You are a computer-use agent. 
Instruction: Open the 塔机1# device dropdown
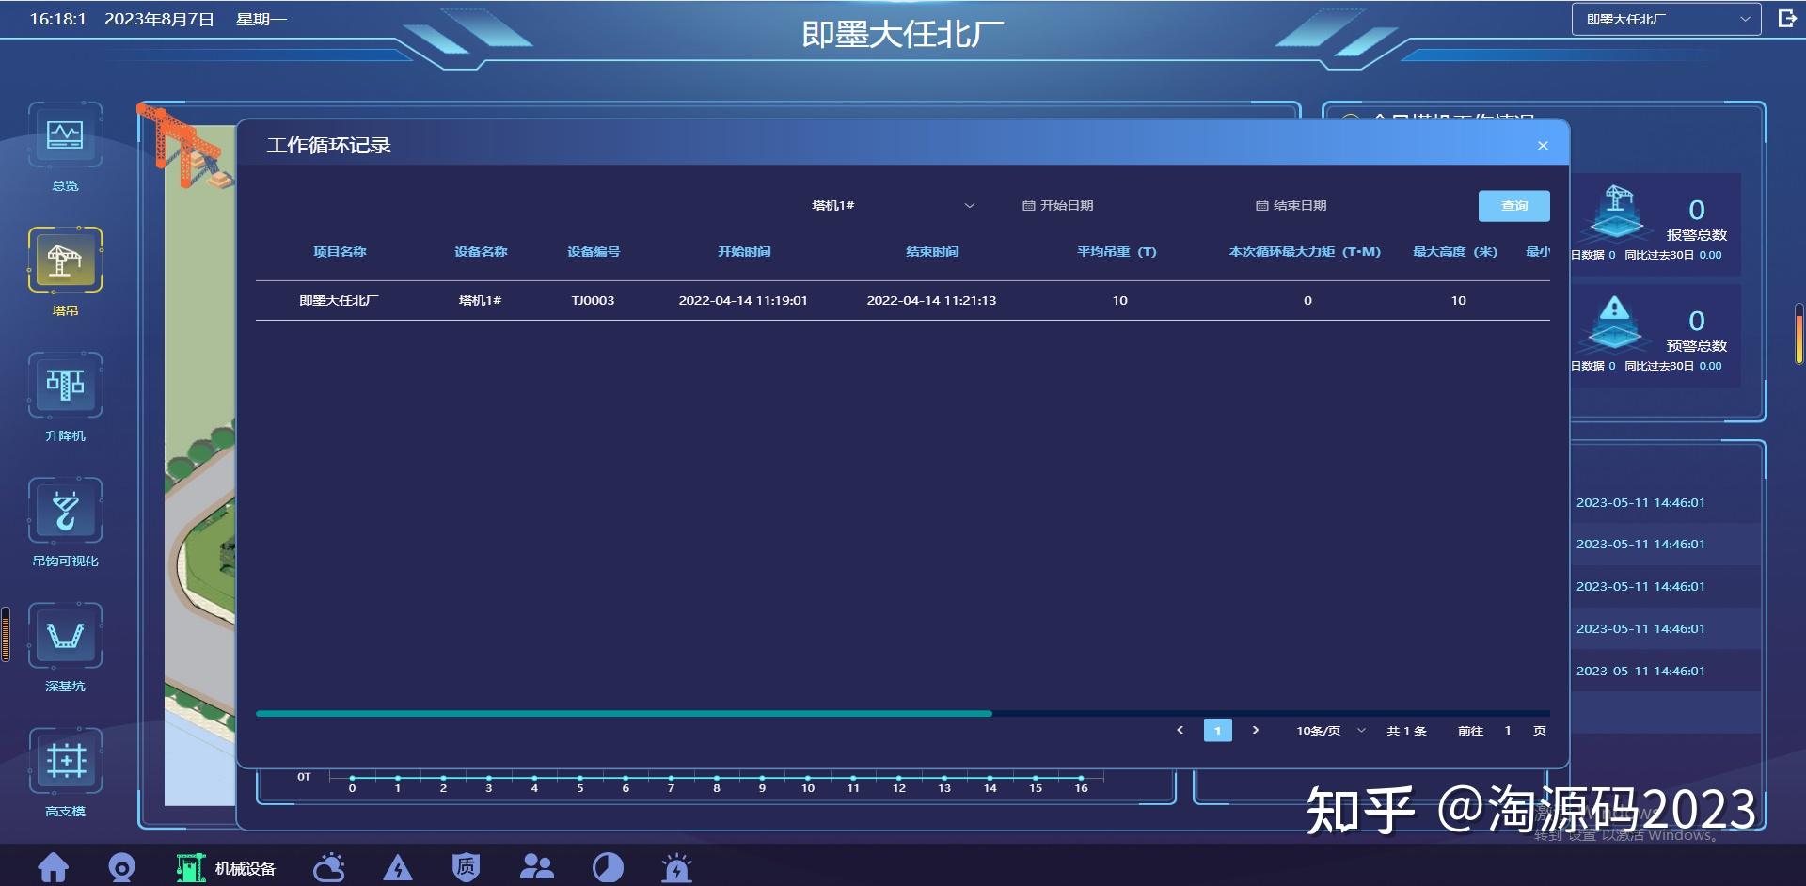(x=894, y=205)
